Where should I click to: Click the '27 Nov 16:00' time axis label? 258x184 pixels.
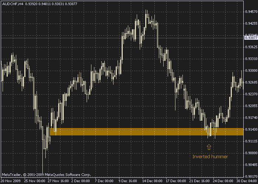[x=58, y=181]
